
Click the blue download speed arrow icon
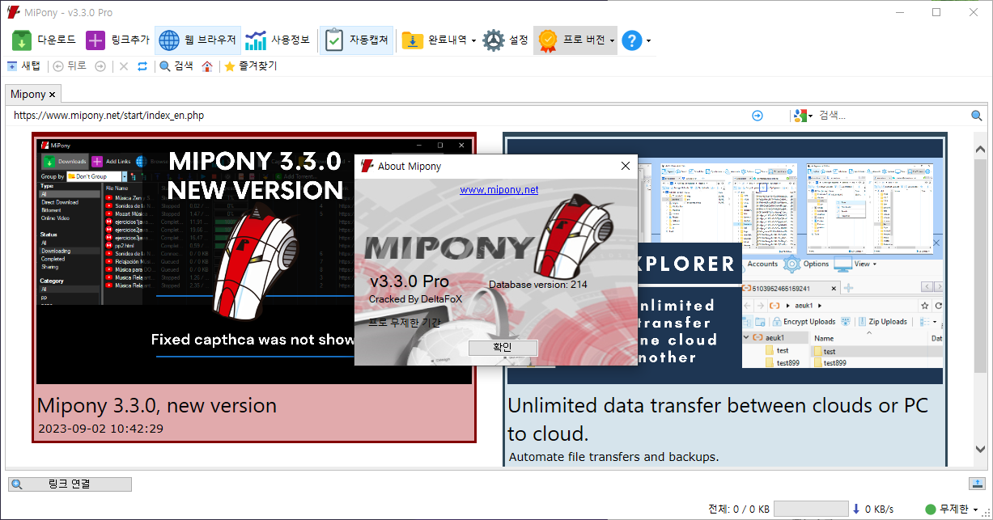(856, 509)
